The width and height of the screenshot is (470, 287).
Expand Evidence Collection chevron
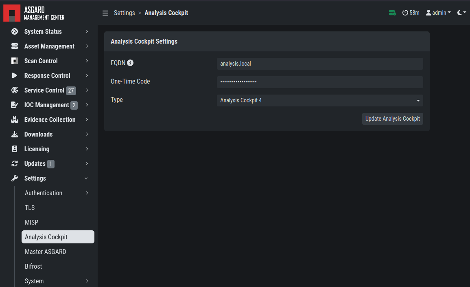87,119
